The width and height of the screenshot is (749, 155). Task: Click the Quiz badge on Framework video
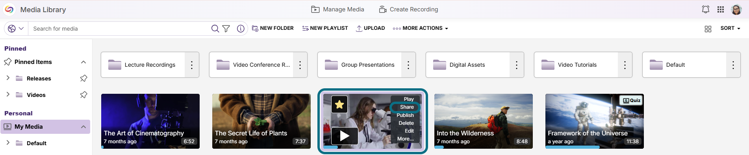(631, 100)
